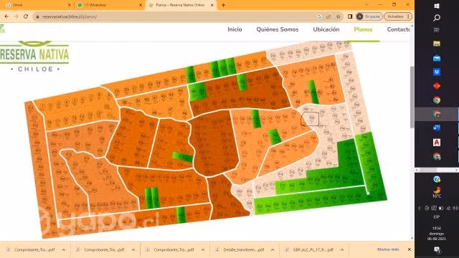This screenshot has width=459, height=258.
Task: Reload the current page
Action: [x=26, y=16]
